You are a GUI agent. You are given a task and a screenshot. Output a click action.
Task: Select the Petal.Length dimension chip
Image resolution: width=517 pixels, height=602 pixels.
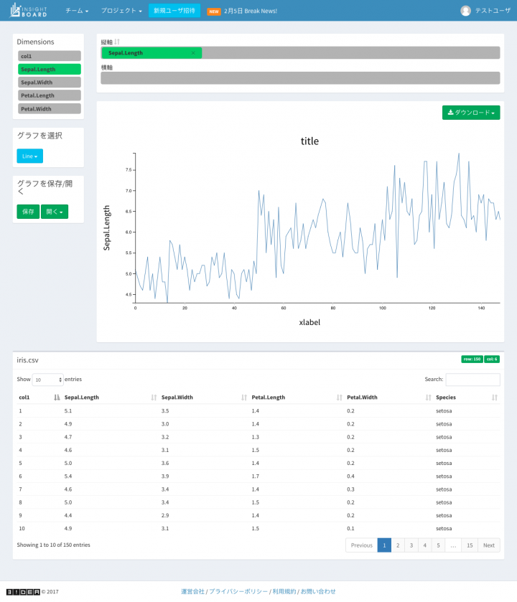49,95
